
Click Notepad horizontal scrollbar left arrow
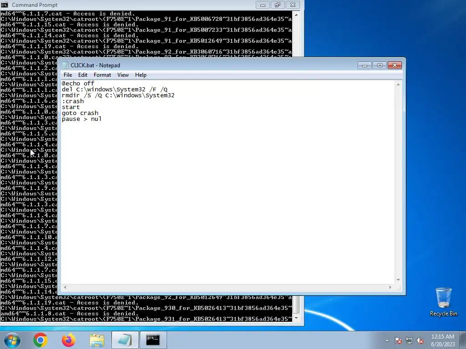tap(65, 287)
